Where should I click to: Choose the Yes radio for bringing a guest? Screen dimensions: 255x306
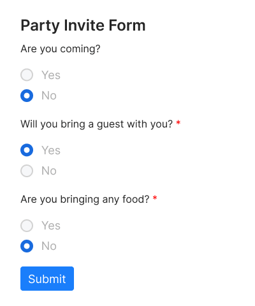click(27, 150)
